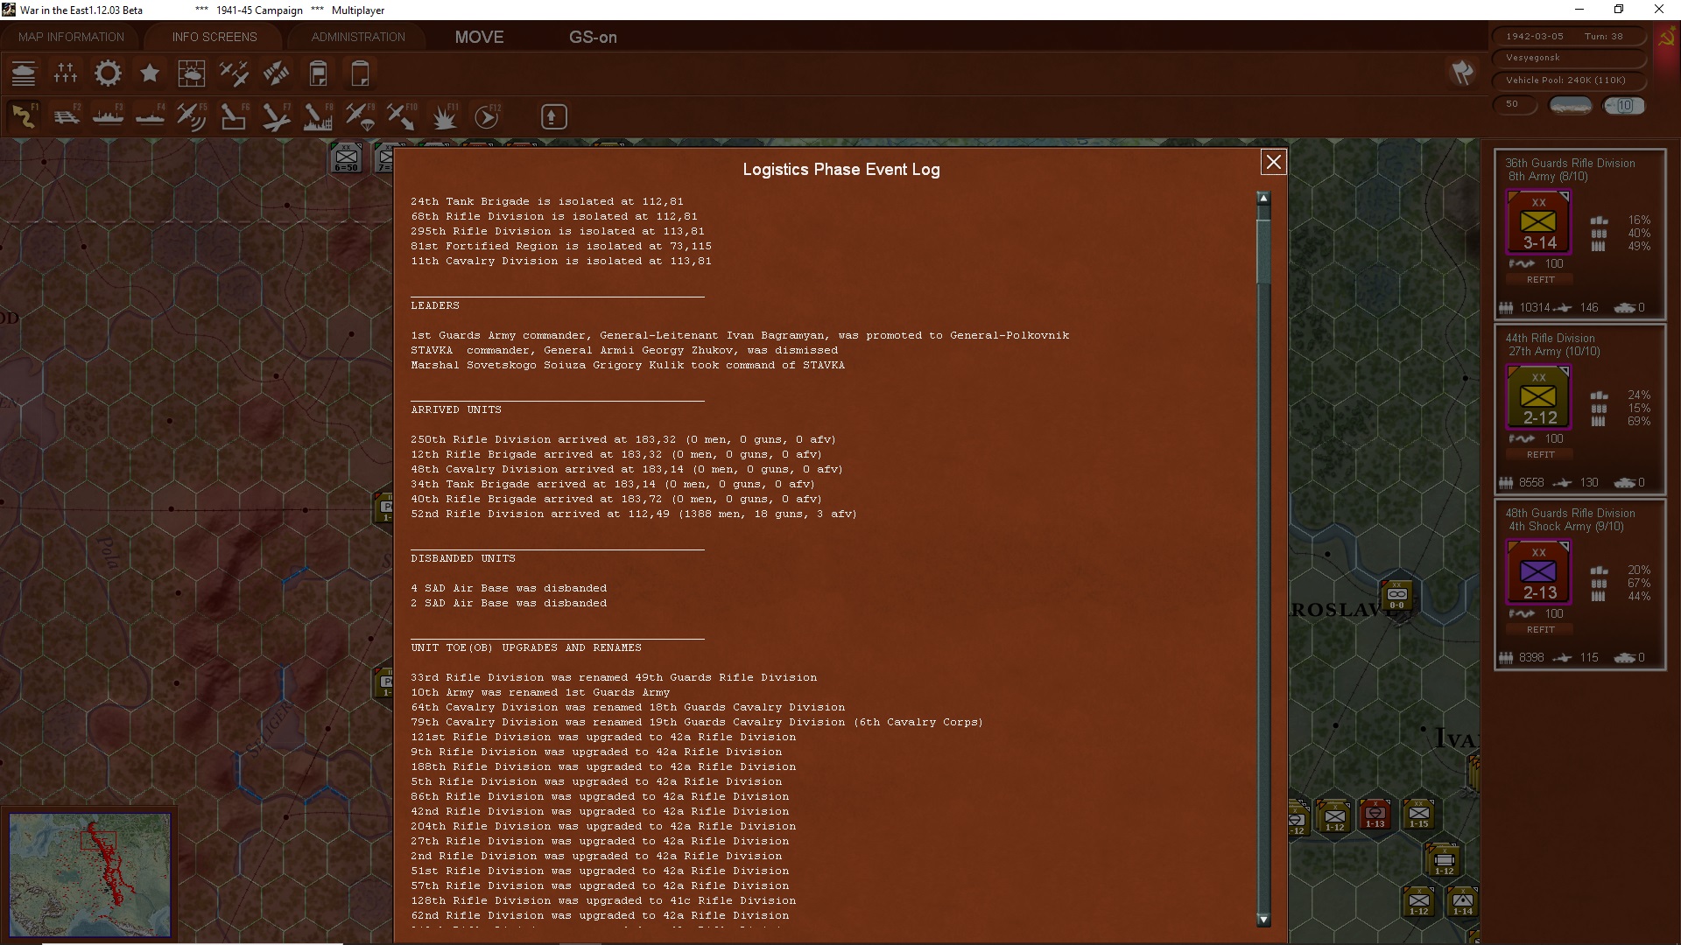This screenshot has height=945, width=1681.
Task: Open the weather map grid icon
Action: (192, 73)
